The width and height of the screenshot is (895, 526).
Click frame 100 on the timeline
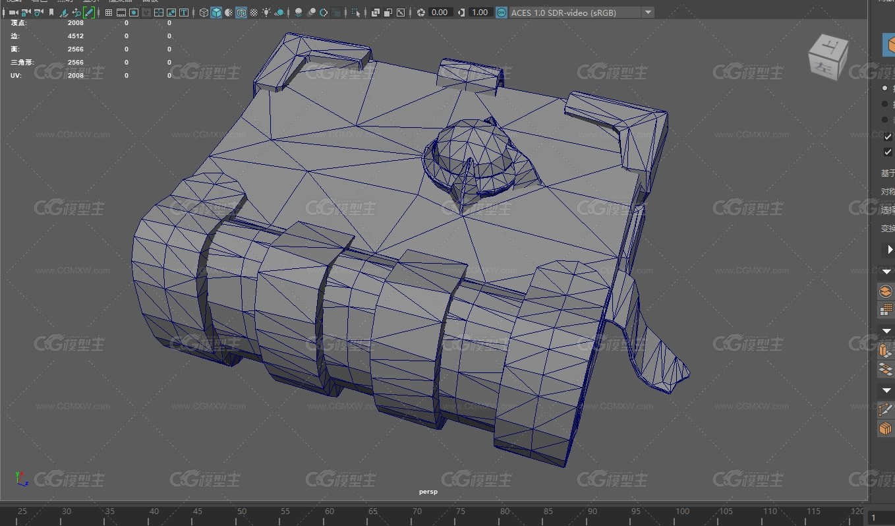tap(682, 511)
